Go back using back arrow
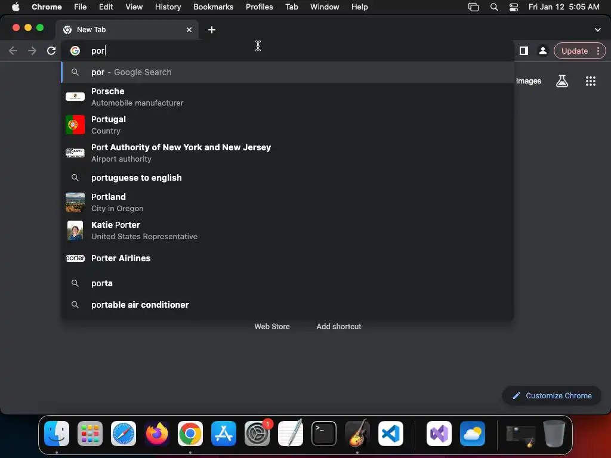This screenshot has width=611, height=458. 13,51
